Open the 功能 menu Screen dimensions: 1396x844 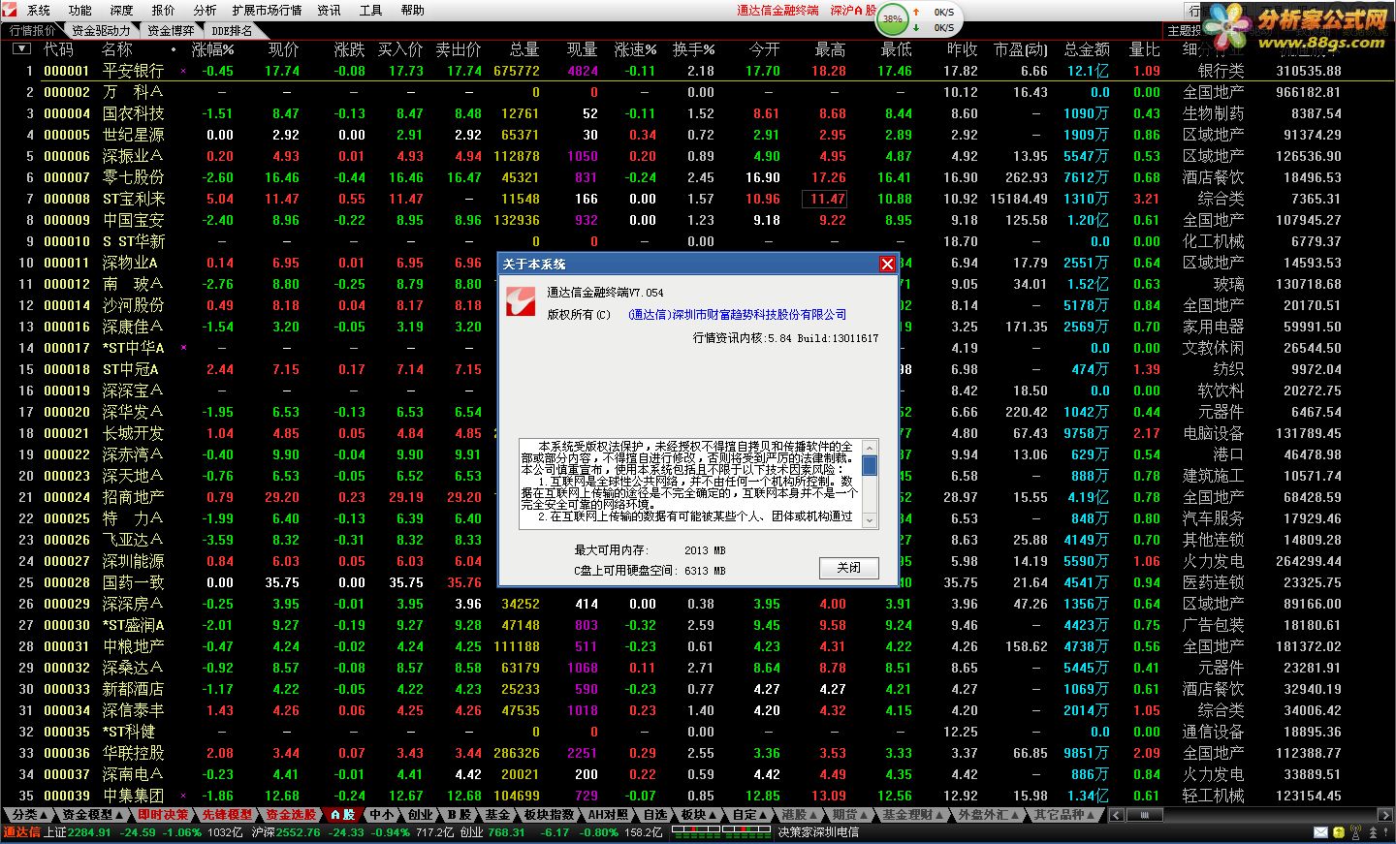[x=80, y=10]
